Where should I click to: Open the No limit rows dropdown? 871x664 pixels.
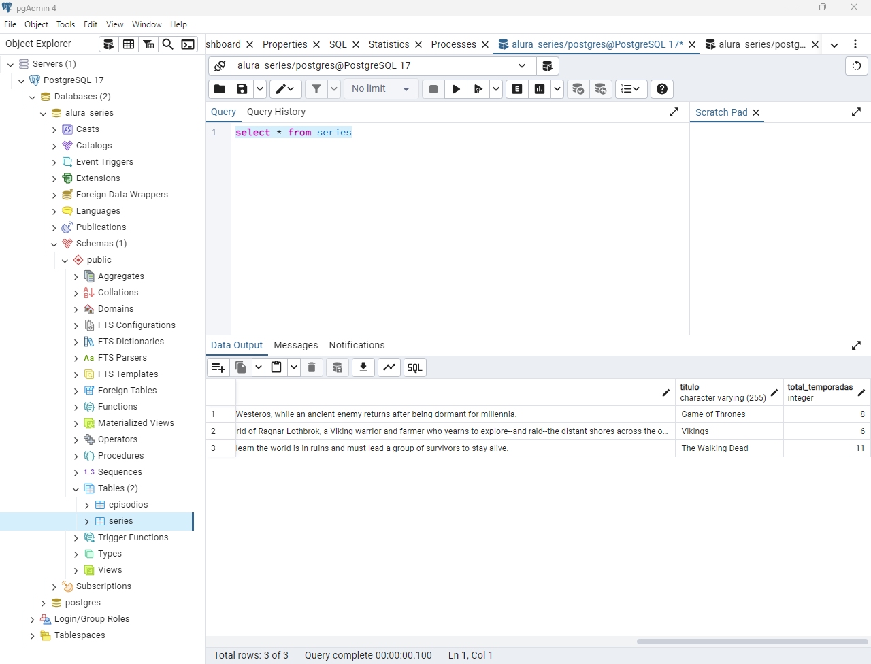click(381, 89)
